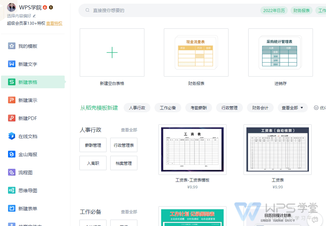Click the 档案管理 button

click(x=124, y=163)
